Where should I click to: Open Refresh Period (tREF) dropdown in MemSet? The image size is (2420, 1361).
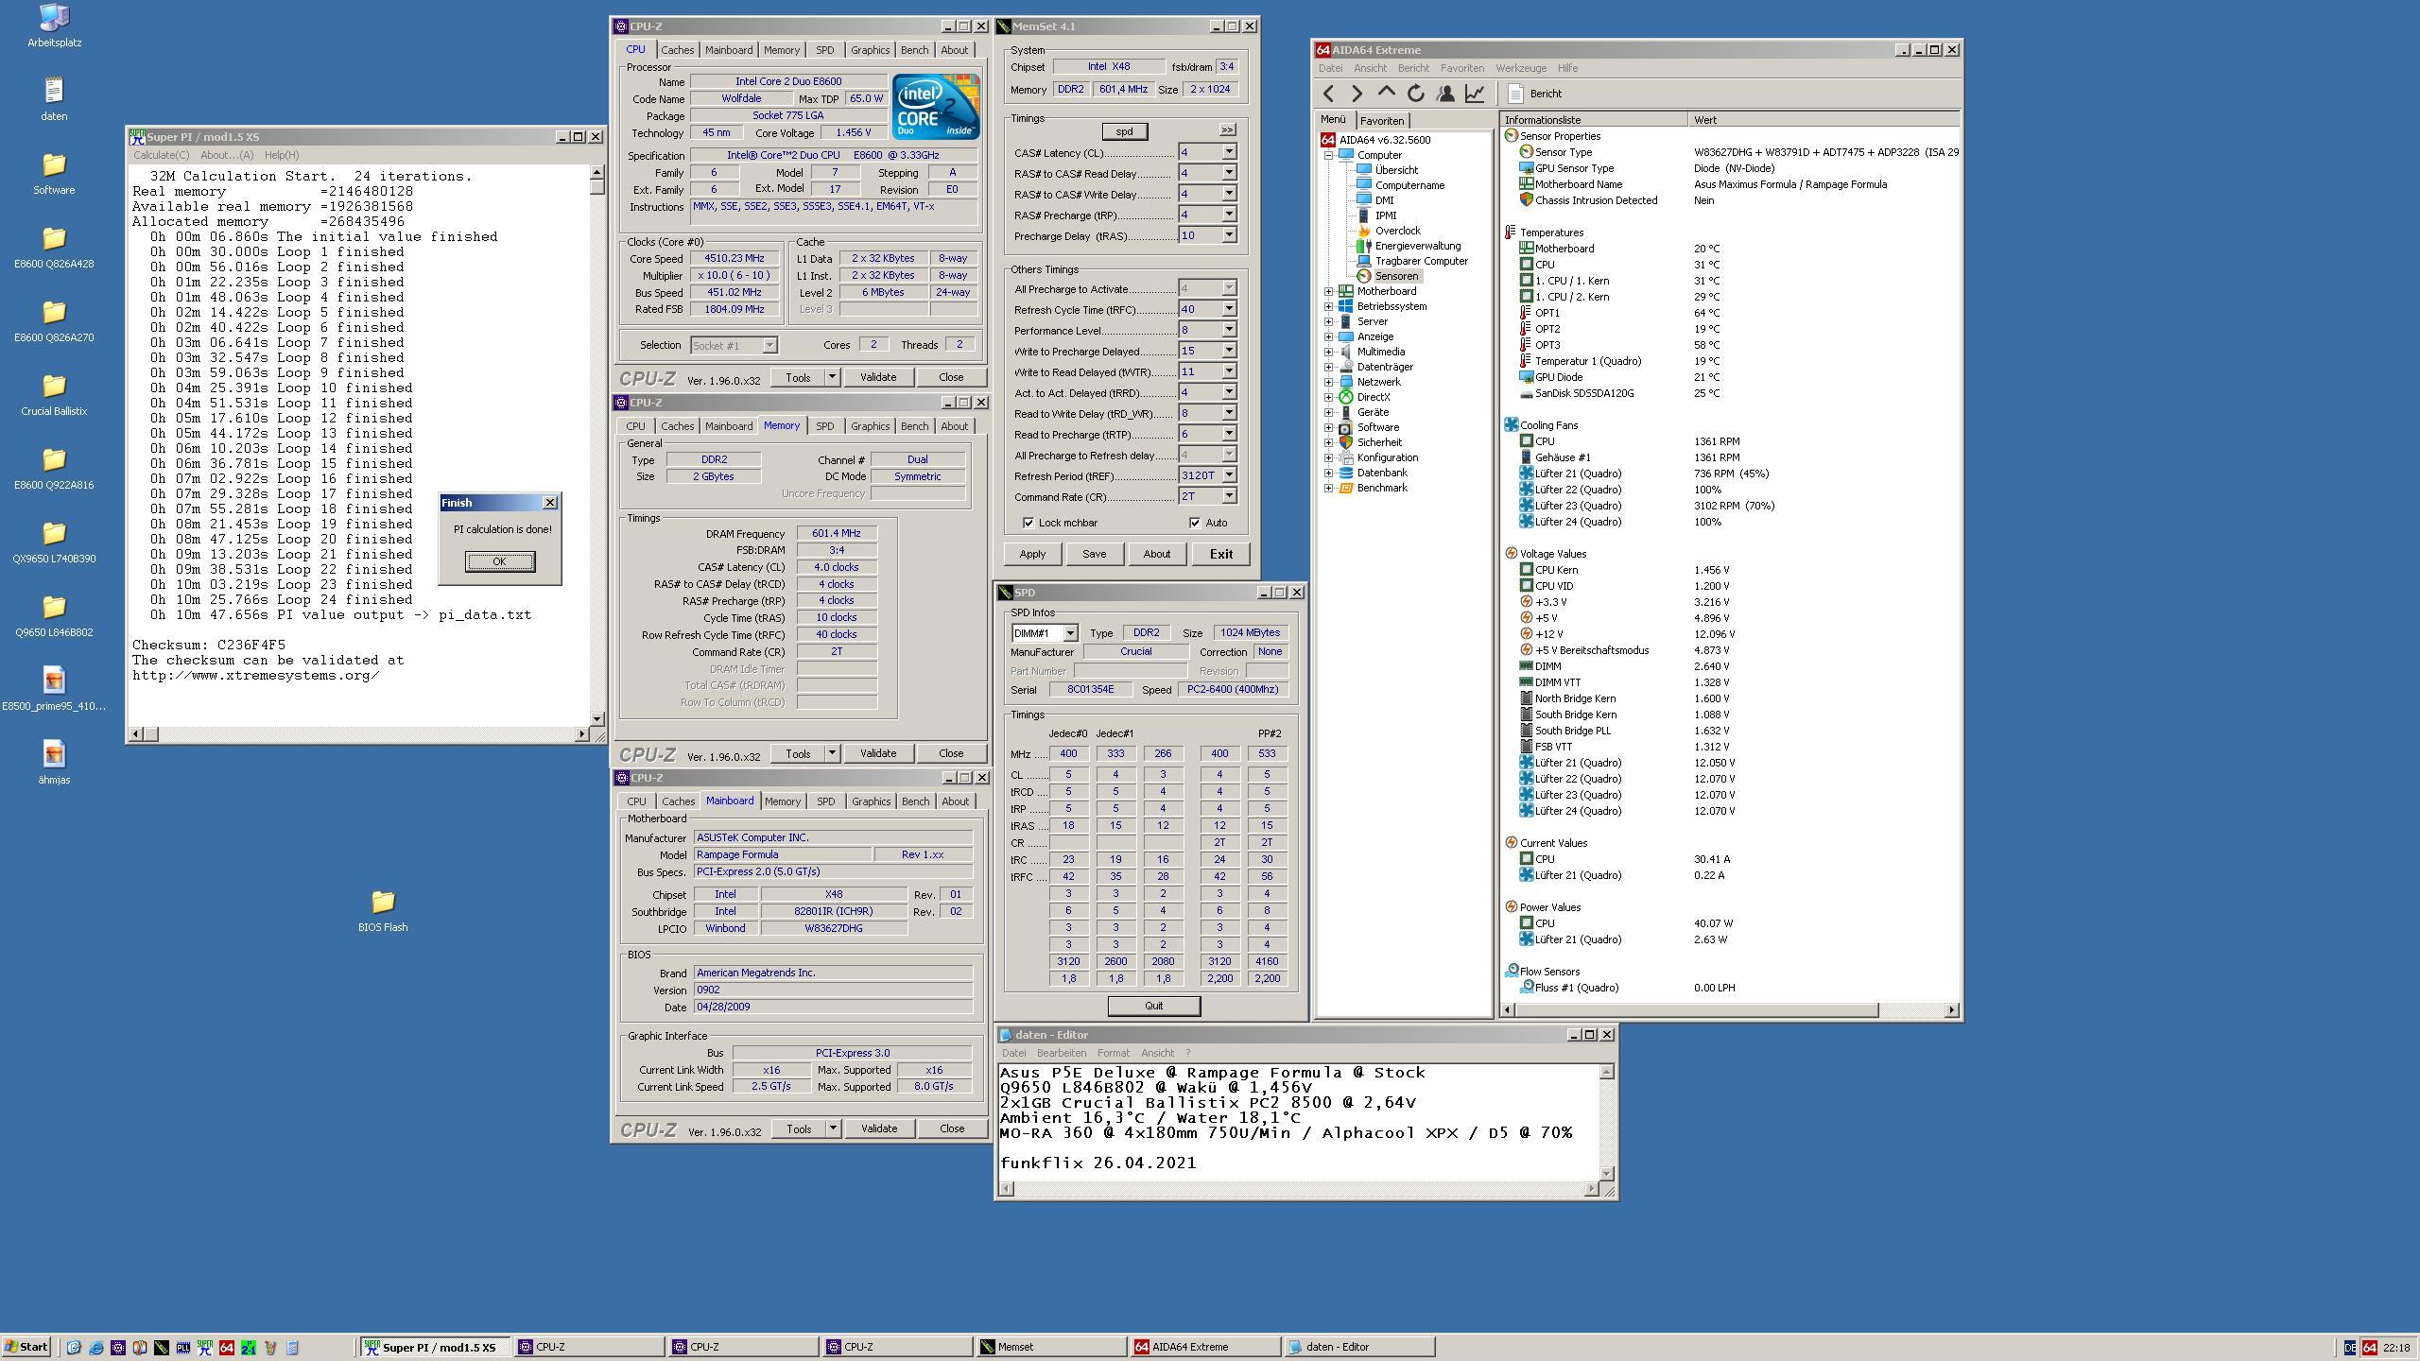tap(1229, 475)
